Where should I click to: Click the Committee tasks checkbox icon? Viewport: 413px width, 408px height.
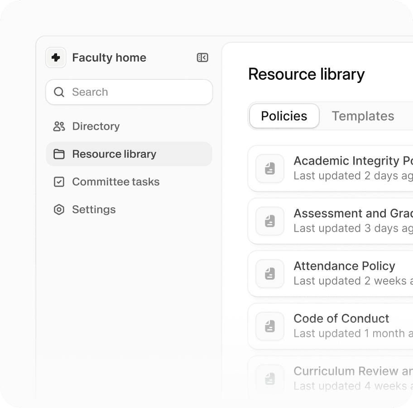point(59,182)
